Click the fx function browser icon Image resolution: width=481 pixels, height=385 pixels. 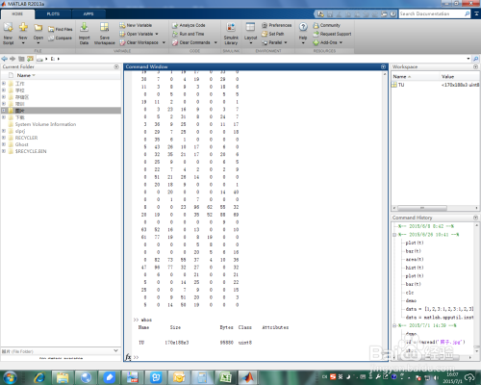128,357
